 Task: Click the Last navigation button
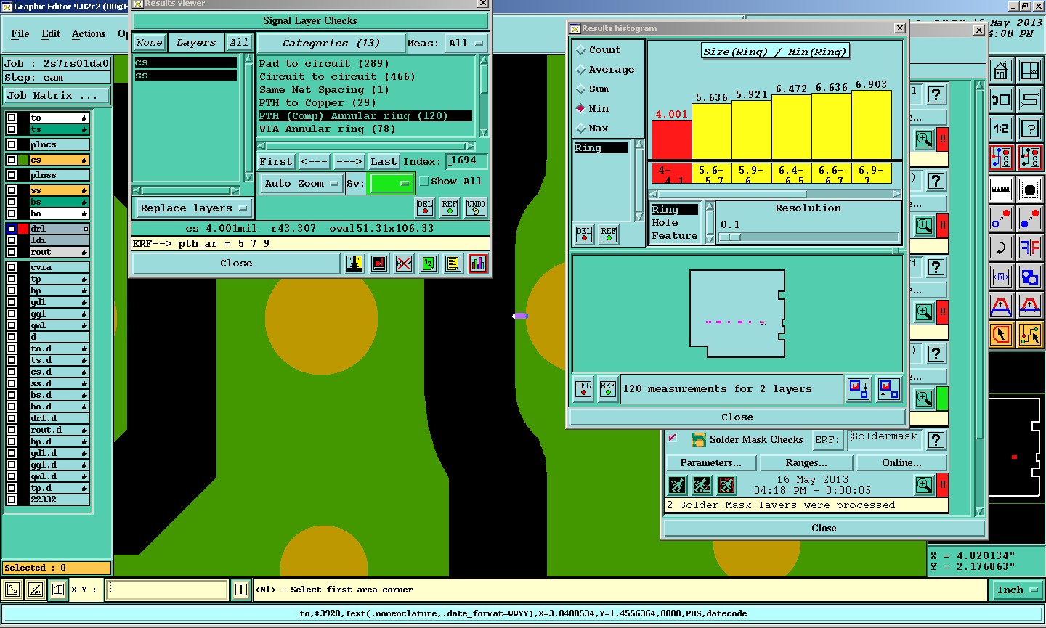coord(384,161)
